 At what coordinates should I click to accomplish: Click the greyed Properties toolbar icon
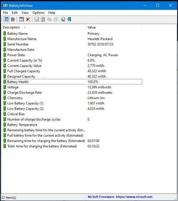click(56, 19)
